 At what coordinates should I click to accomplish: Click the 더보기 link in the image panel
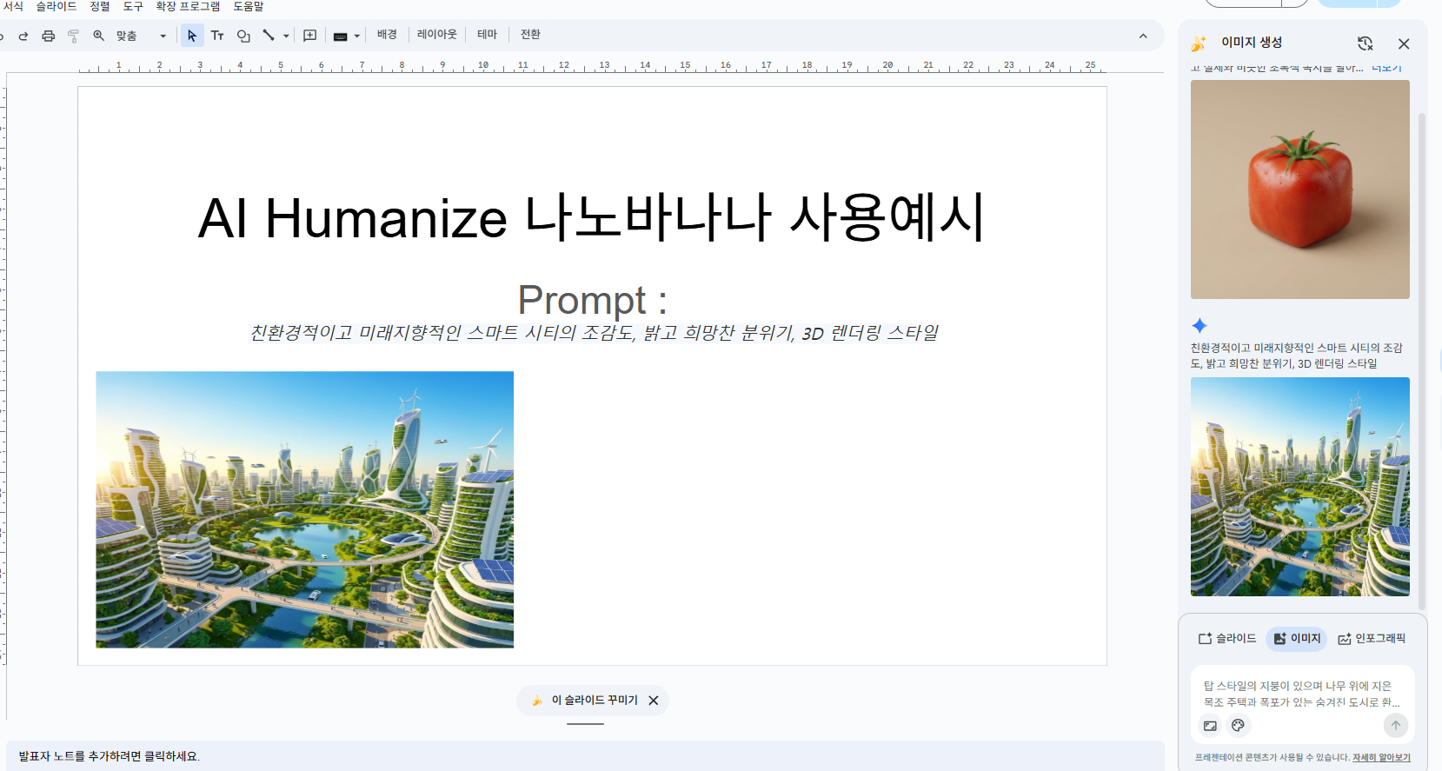[x=1387, y=68]
